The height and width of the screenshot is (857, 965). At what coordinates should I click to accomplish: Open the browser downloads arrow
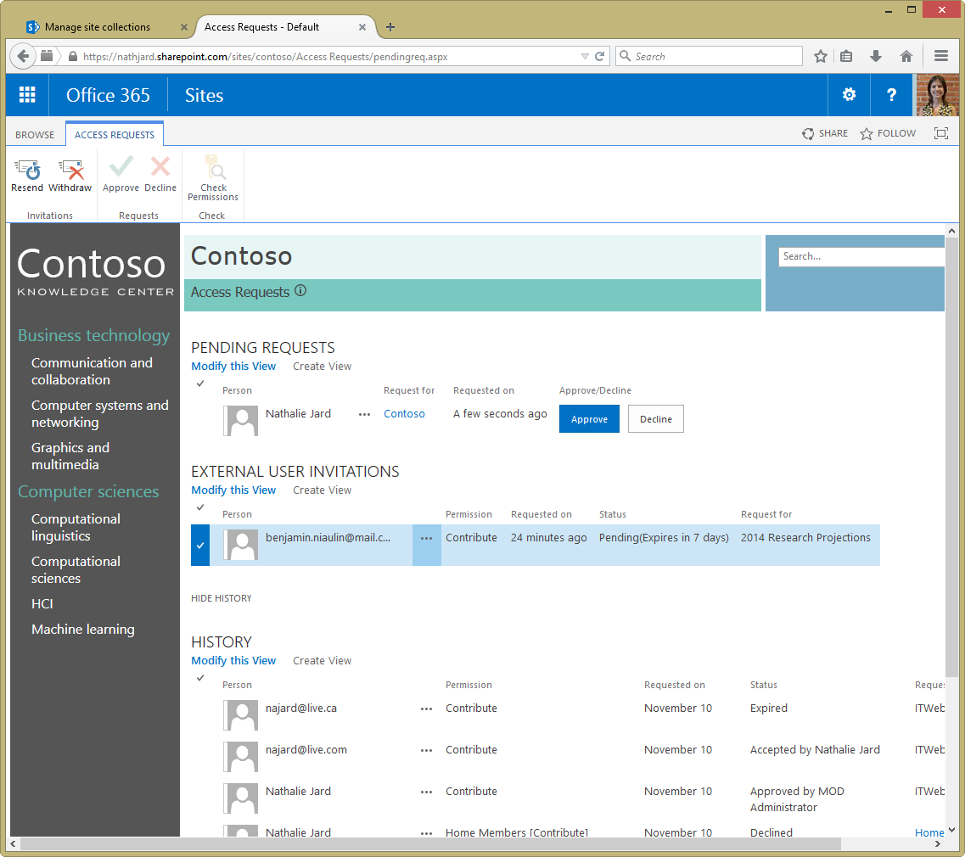tap(876, 57)
